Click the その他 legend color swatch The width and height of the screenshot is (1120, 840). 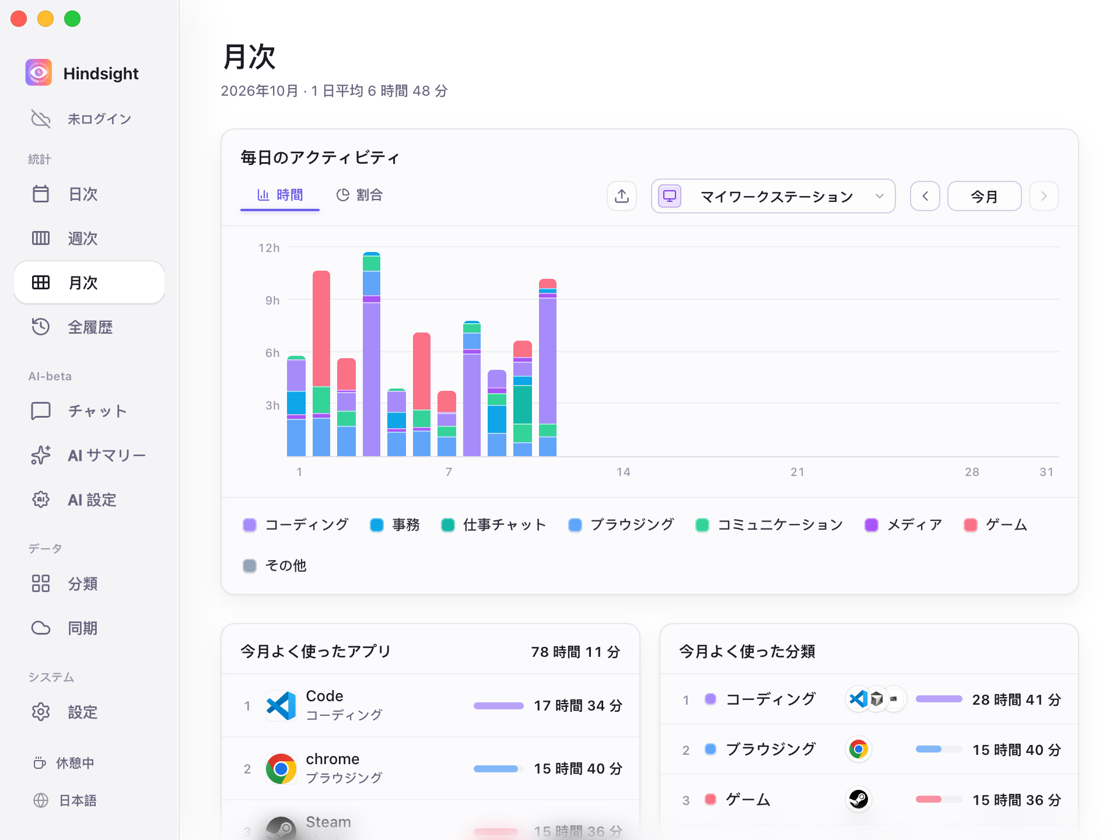click(x=250, y=566)
